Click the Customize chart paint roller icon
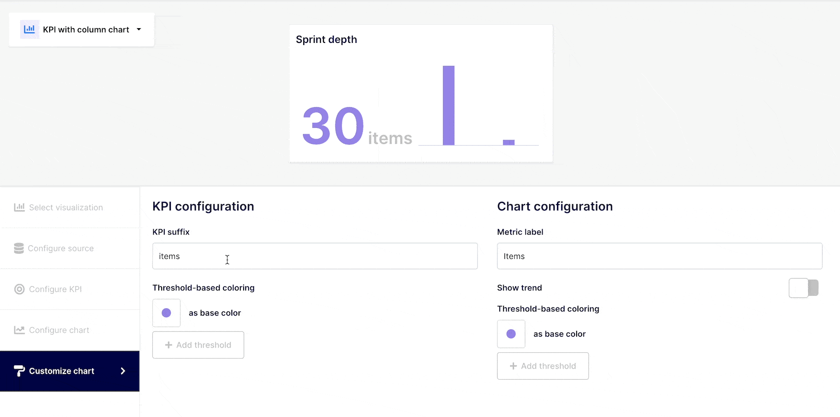Screen dimensions: 840x417 pos(19,371)
